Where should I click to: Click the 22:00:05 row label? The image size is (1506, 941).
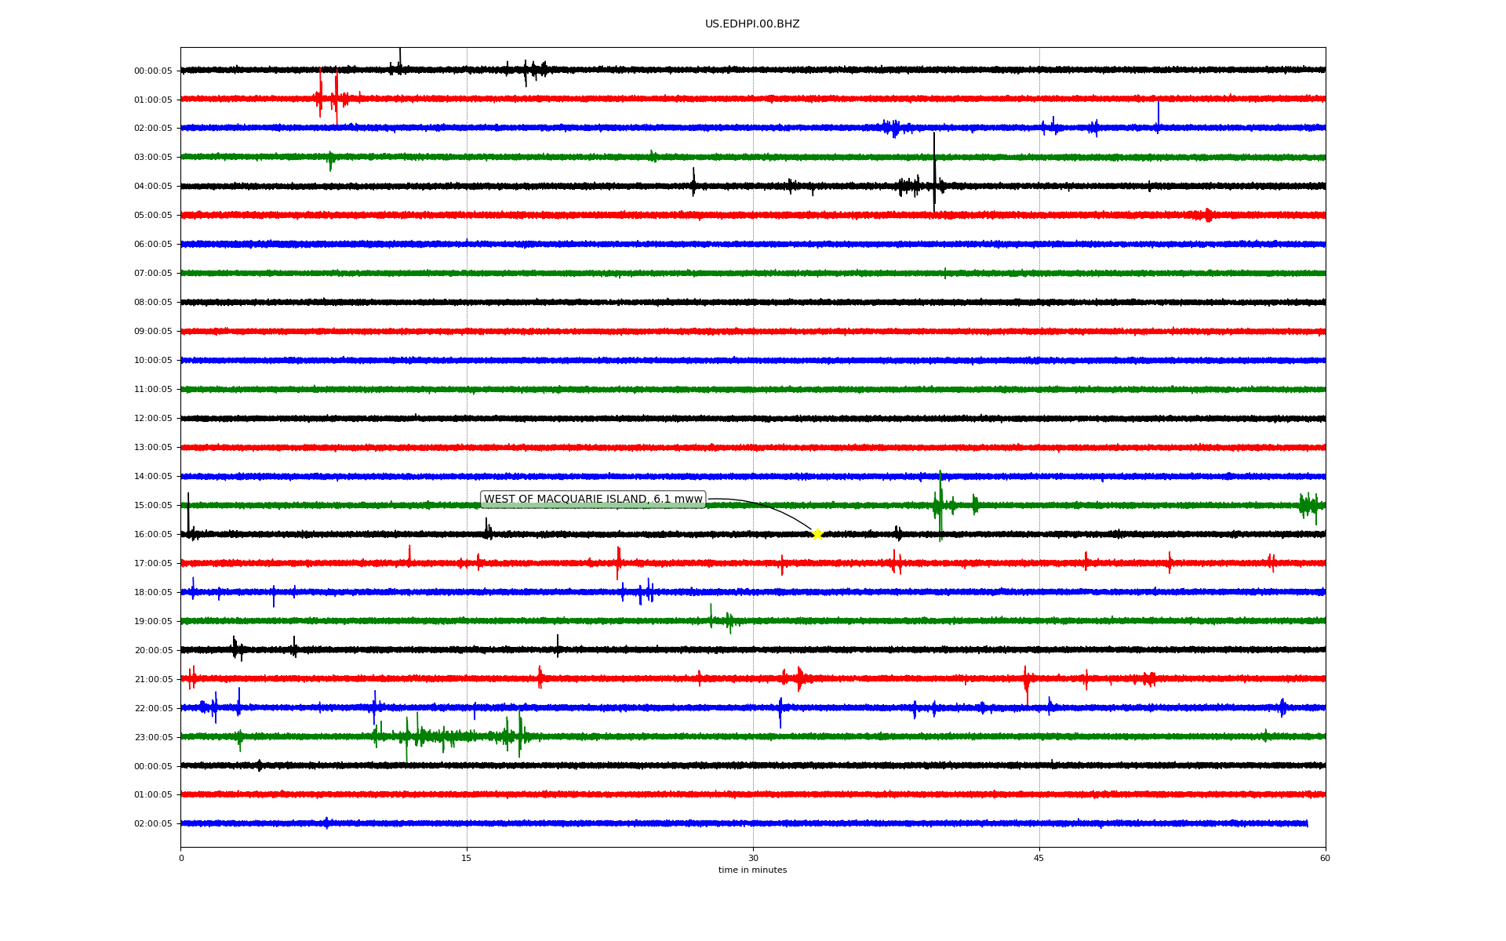pos(153,709)
